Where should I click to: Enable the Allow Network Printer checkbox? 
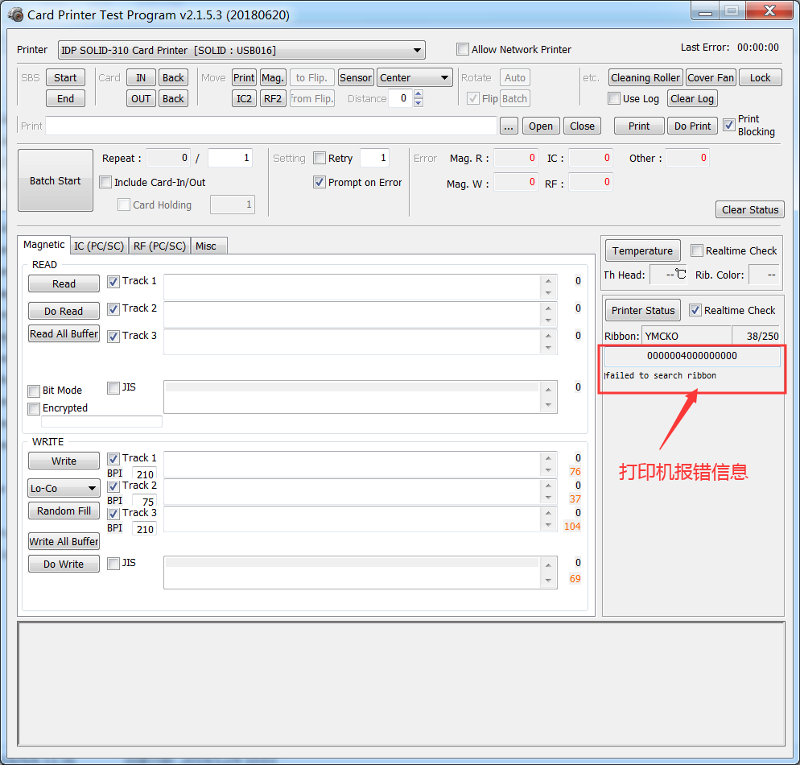(463, 49)
